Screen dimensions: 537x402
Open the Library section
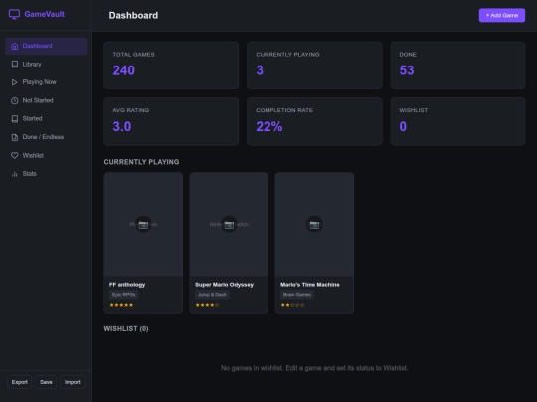(46, 64)
